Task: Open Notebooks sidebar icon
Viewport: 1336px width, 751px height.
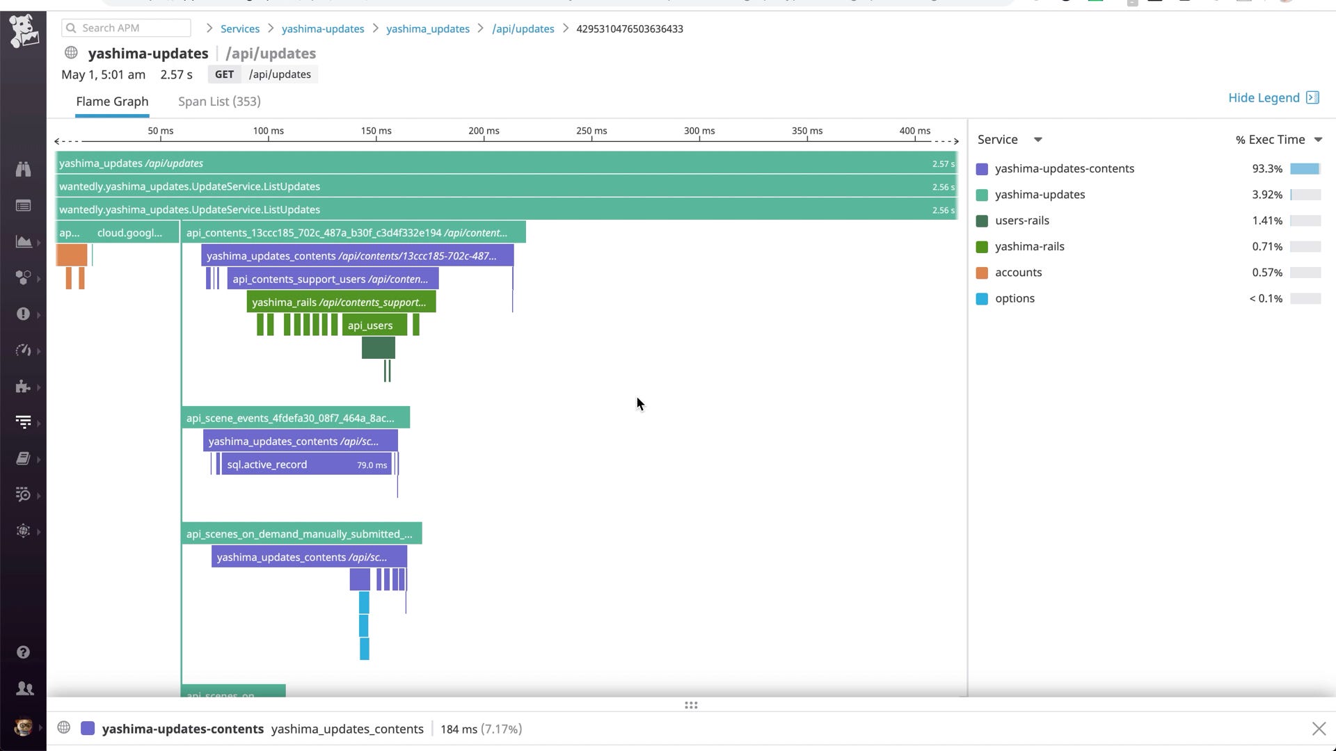Action: 23,458
